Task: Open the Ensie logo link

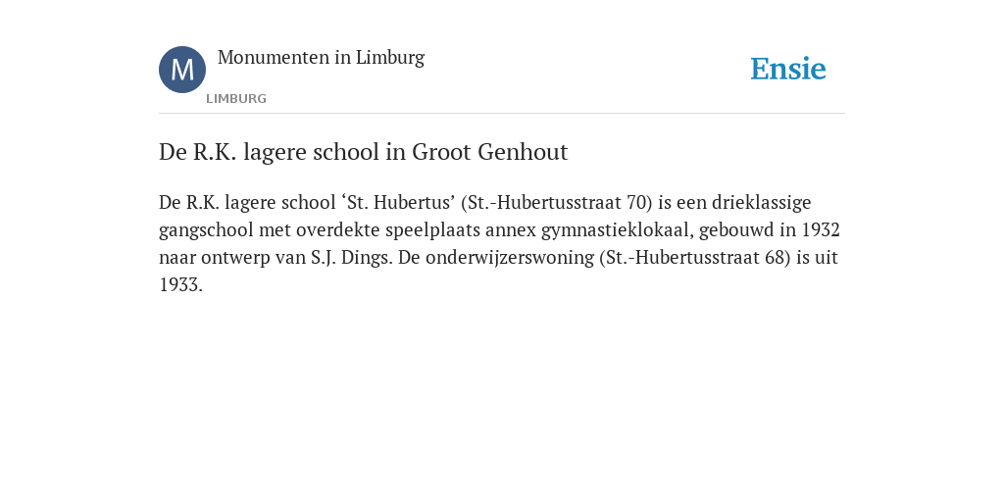Action: [x=788, y=69]
